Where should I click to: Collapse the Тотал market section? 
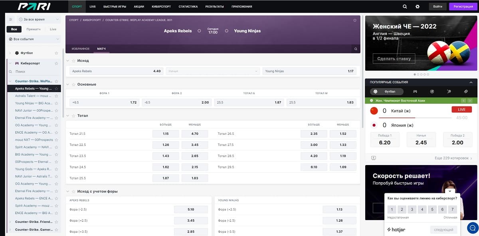click(68, 116)
